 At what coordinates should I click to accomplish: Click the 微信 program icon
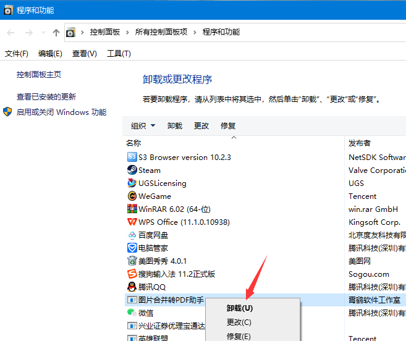click(x=132, y=313)
